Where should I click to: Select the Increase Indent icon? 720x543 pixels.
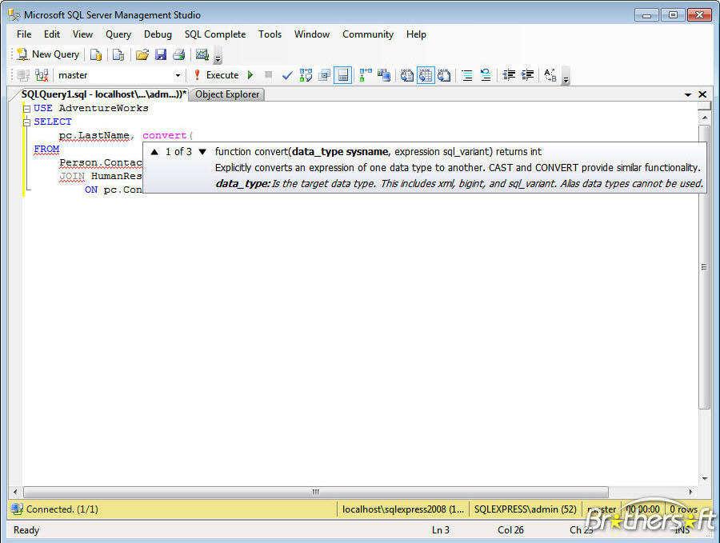526,74
